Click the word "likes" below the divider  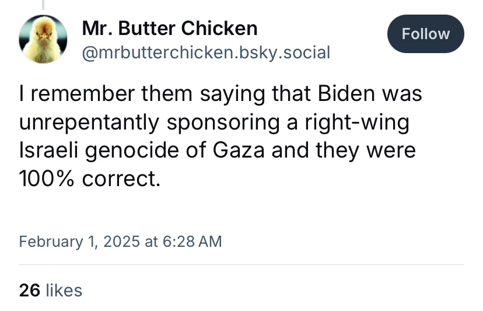tap(64, 290)
